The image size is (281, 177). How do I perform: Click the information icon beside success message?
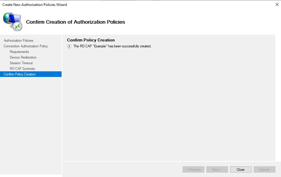69,46
